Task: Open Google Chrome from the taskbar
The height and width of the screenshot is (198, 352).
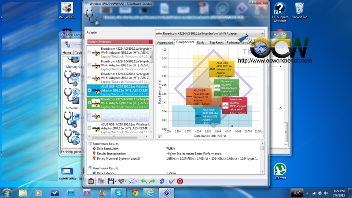Action: click(x=135, y=193)
